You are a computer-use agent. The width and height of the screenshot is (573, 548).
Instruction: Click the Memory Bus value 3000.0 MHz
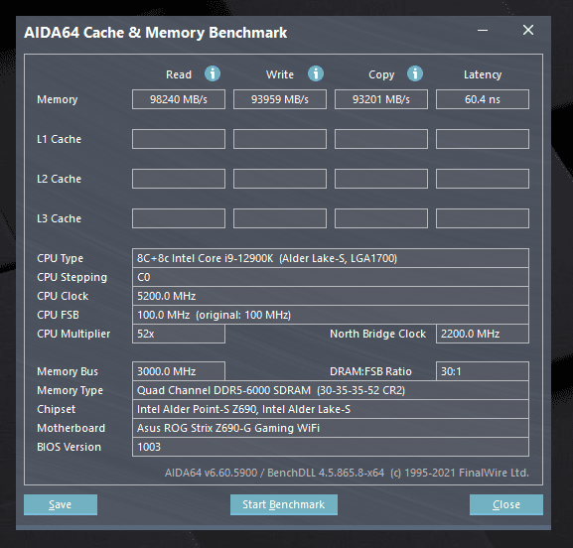coord(179,371)
